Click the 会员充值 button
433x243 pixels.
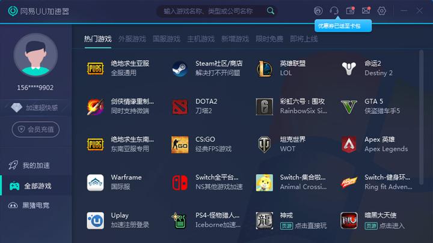[35, 129]
